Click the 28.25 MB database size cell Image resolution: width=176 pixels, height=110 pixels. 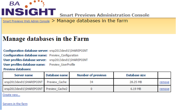[x=136, y=82]
